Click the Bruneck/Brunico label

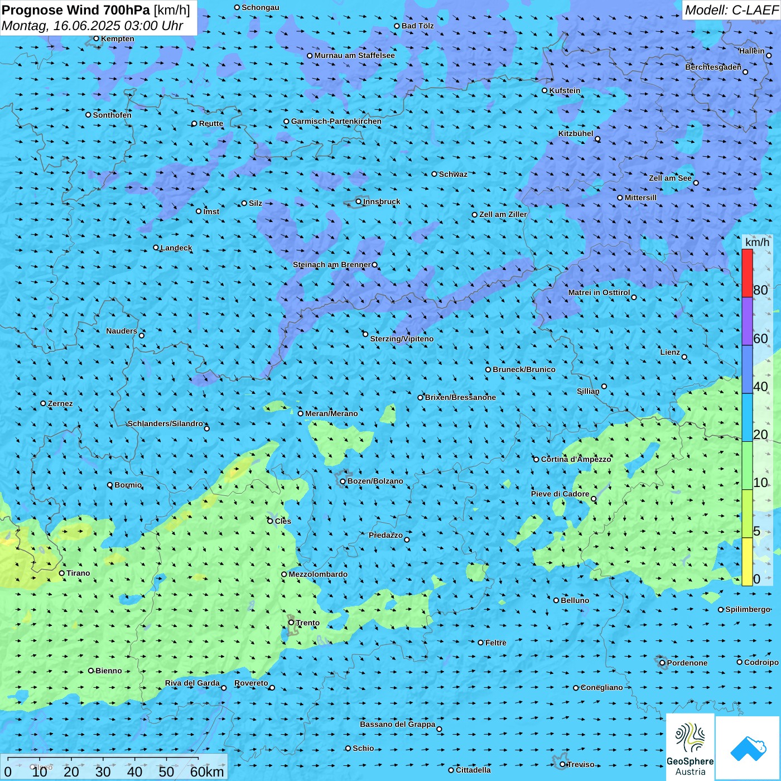[x=524, y=369]
